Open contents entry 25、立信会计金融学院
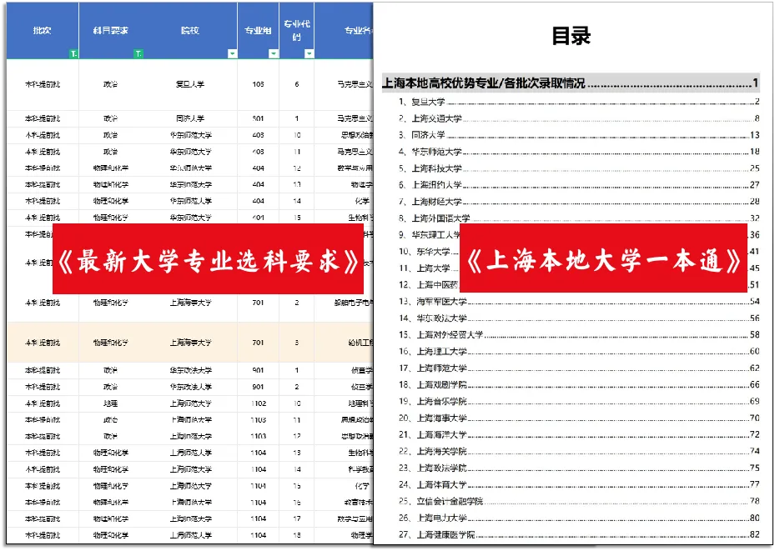775x551 pixels. [579, 501]
